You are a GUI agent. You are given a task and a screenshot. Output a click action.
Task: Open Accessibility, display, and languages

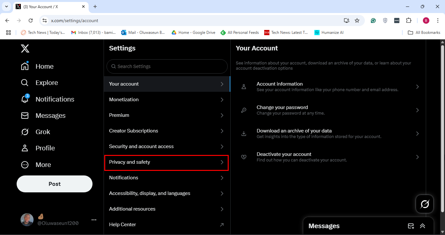(x=166, y=193)
